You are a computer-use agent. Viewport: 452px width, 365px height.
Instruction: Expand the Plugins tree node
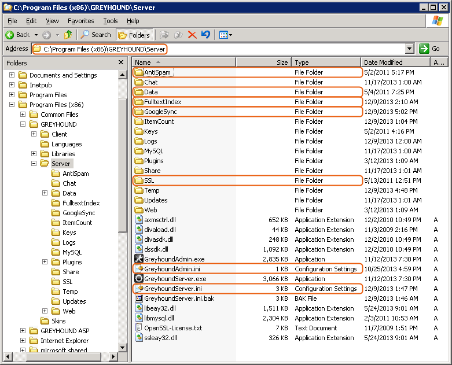click(x=45, y=262)
